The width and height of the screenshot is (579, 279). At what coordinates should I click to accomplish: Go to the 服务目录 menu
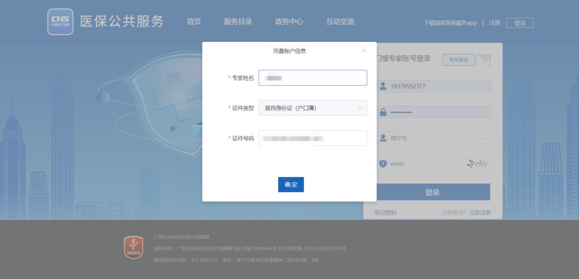[x=238, y=22]
